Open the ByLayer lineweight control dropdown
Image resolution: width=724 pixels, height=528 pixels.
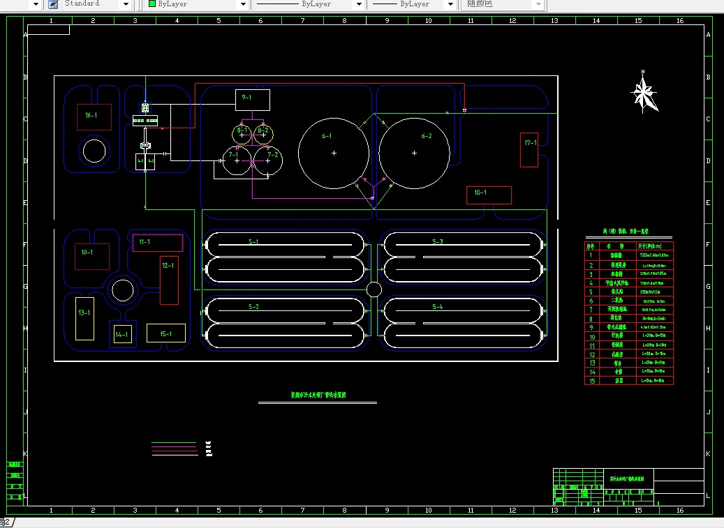tap(450, 4)
